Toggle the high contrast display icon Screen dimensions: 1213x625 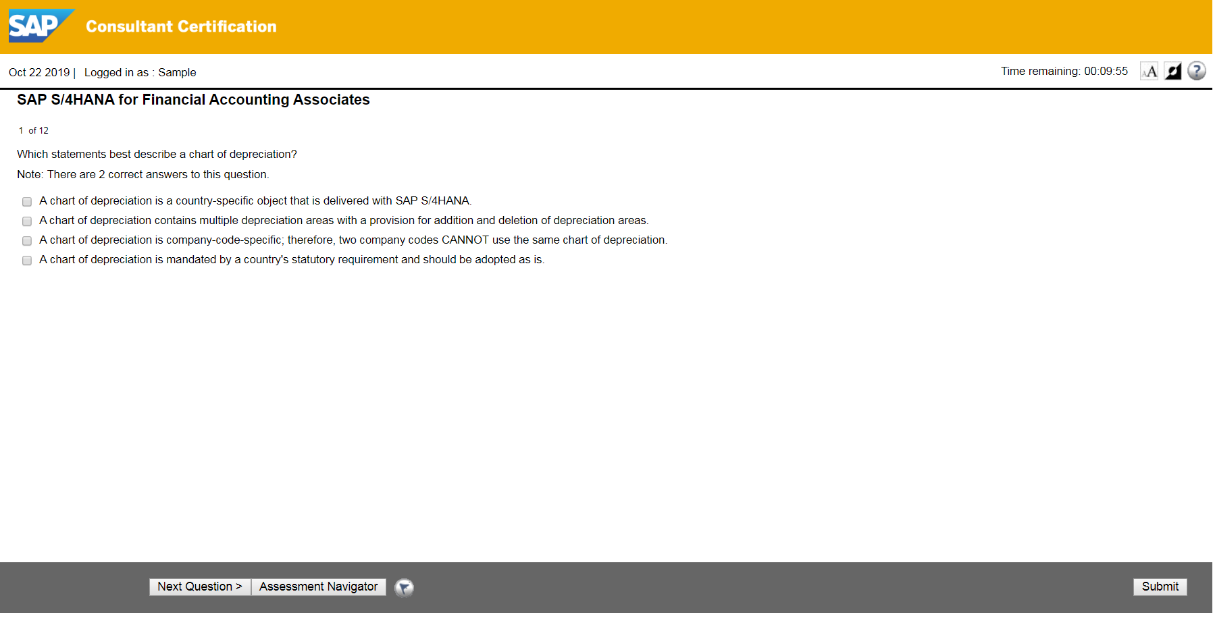[x=1173, y=71]
